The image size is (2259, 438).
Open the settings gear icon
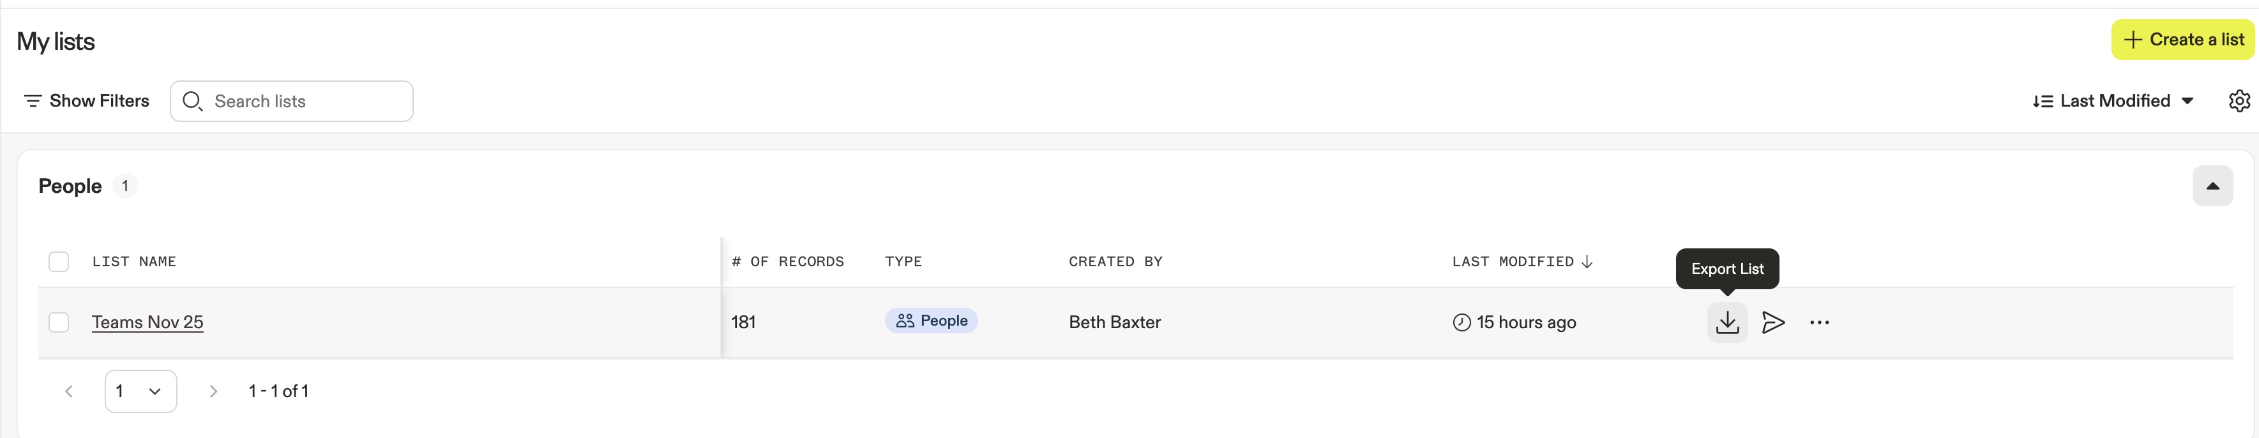point(2239,101)
